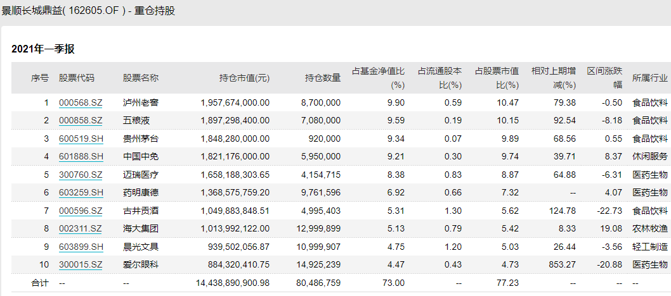Open stock code link 603259.SH
Image resolution: width=671 pixels, height=296 pixels.
pos(81,192)
